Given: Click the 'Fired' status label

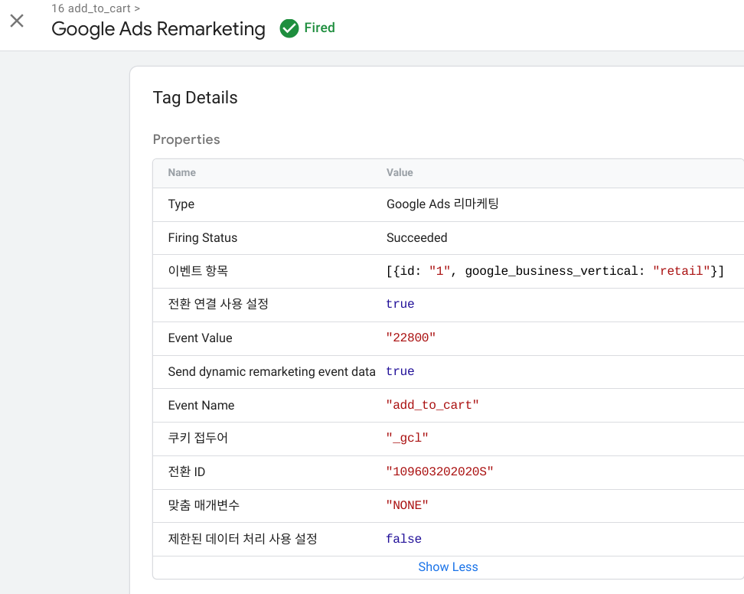Looking at the screenshot, I should (x=319, y=28).
